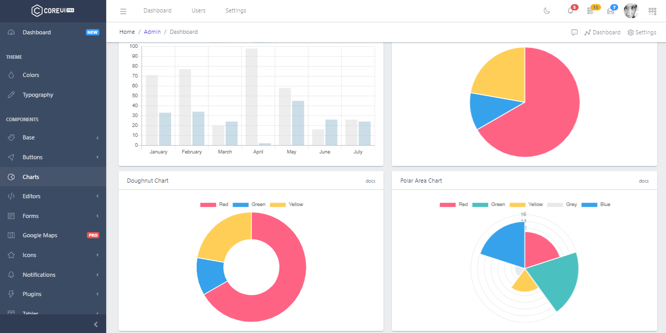Switch to dark mode moon icon
Screen dimensions: 666x333
pyautogui.click(x=547, y=11)
